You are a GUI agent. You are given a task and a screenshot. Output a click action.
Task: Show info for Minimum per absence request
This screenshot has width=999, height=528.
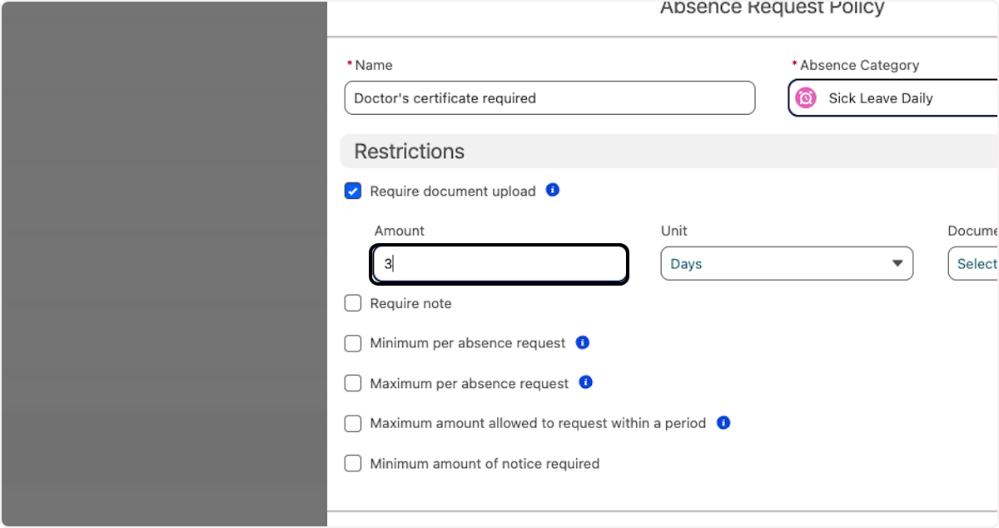(582, 342)
